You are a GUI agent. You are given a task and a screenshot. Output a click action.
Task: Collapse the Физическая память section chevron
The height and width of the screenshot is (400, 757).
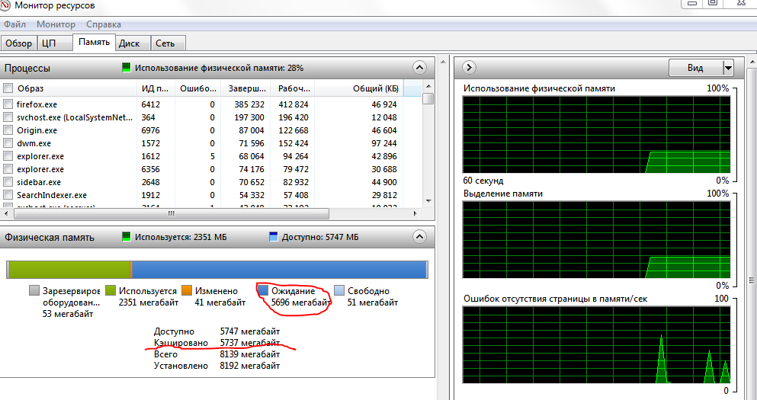419,236
